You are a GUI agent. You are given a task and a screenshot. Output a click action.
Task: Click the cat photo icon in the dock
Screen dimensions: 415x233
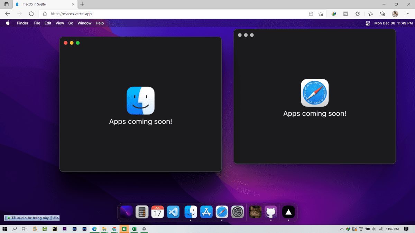(255, 212)
